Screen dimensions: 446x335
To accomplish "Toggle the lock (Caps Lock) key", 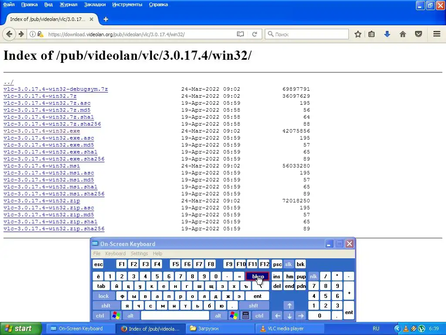I will [104, 296].
